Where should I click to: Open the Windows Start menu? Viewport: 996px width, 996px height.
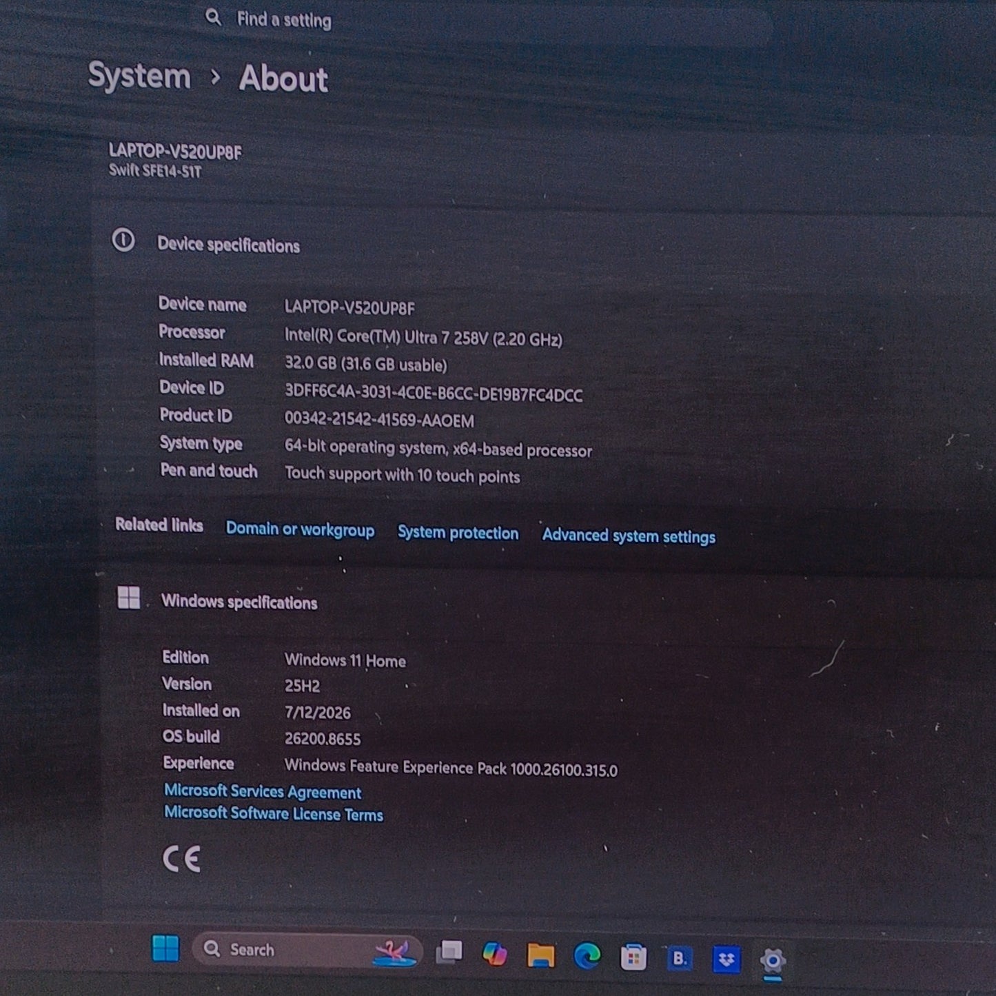tap(165, 949)
